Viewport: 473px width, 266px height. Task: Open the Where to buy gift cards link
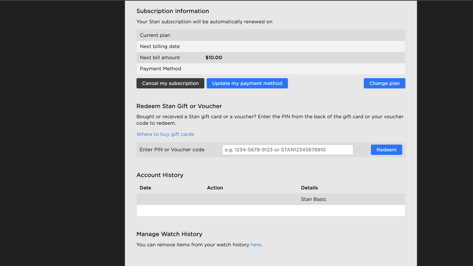(x=165, y=134)
